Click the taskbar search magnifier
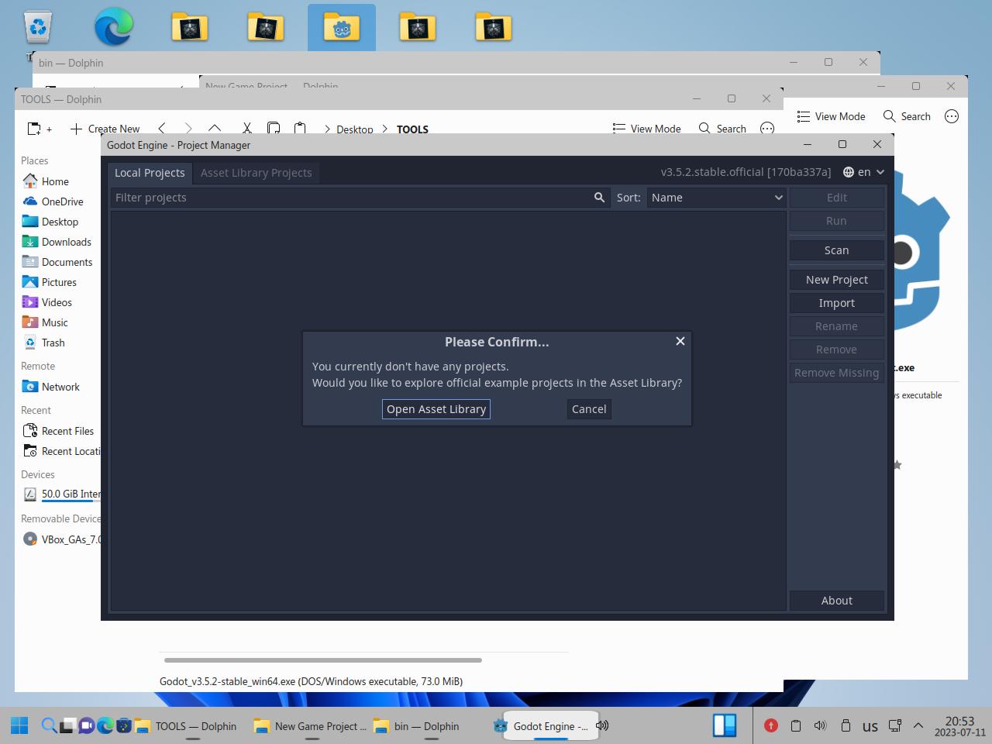 coord(48,726)
